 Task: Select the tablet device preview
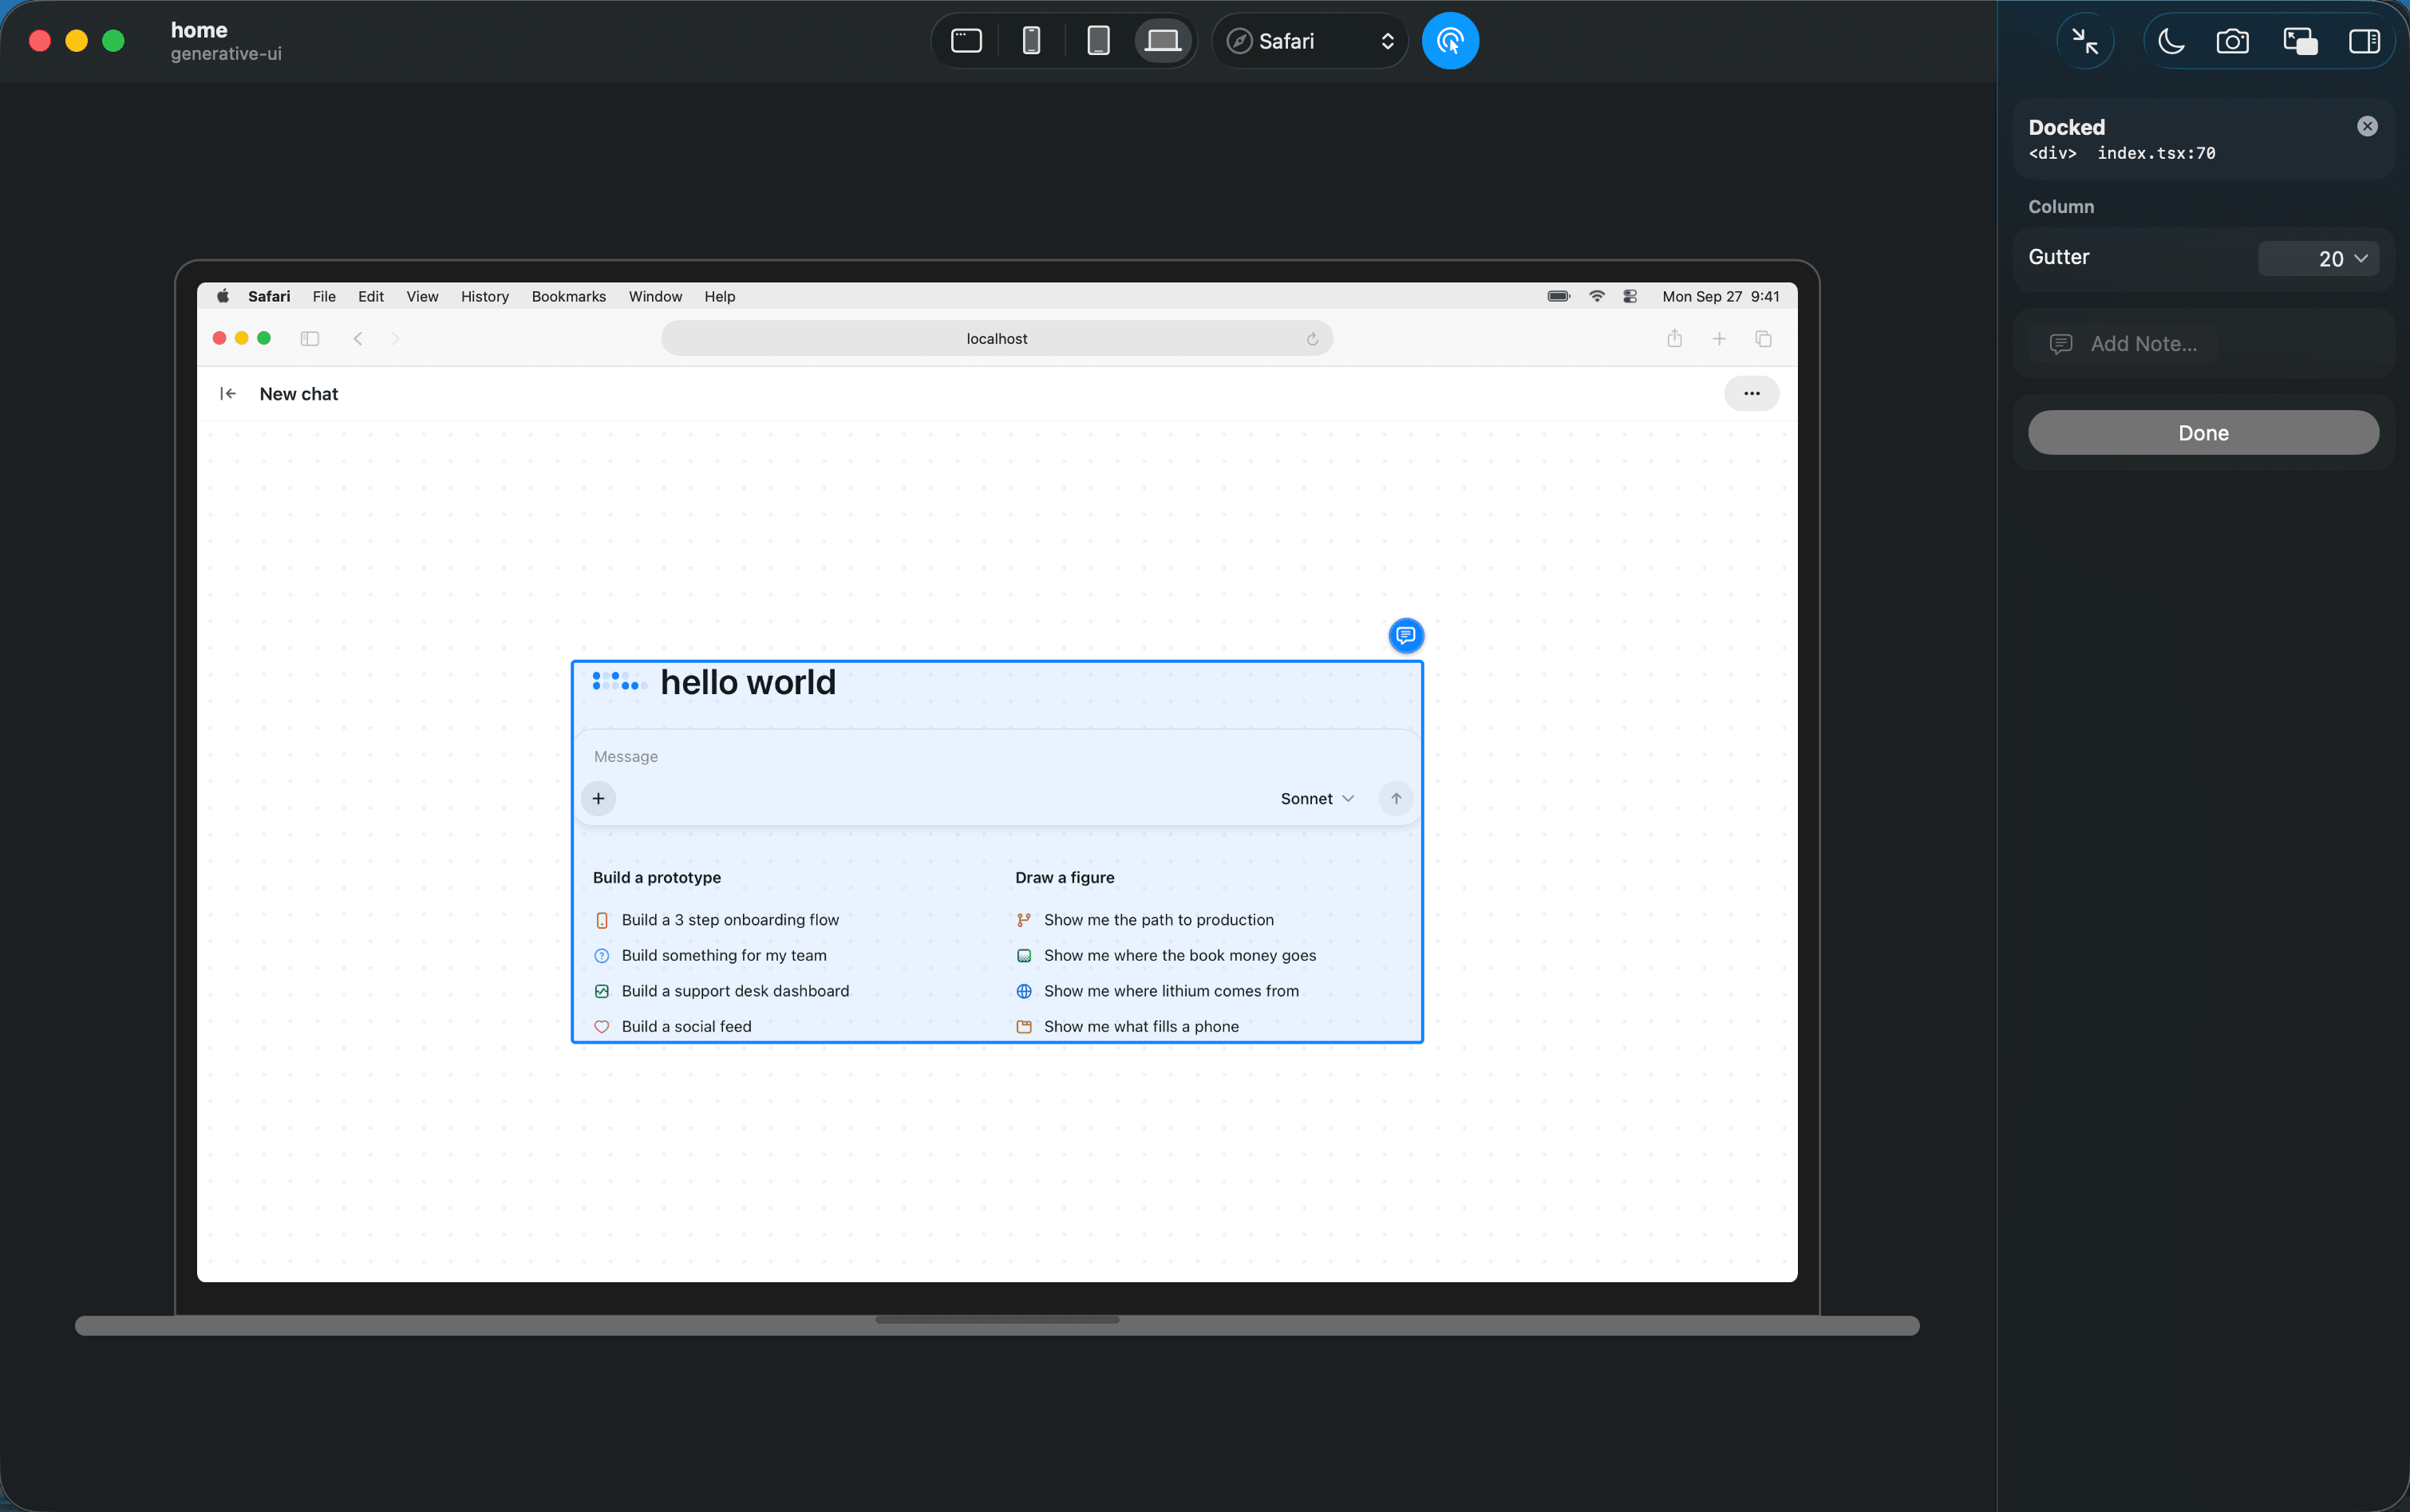pyautogui.click(x=1098, y=41)
